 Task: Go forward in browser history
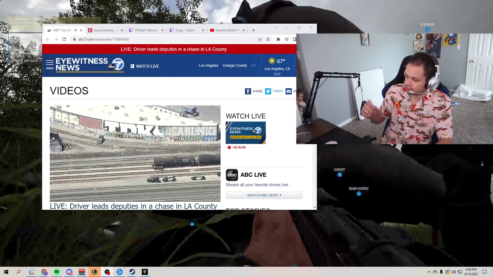(x=56, y=39)
